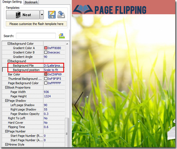Image resolution: width=177 pixels, height=149 pixels.
Task: Click the settings list scroll up arrow
Action: pyautogui.click(x=67, y=44)
